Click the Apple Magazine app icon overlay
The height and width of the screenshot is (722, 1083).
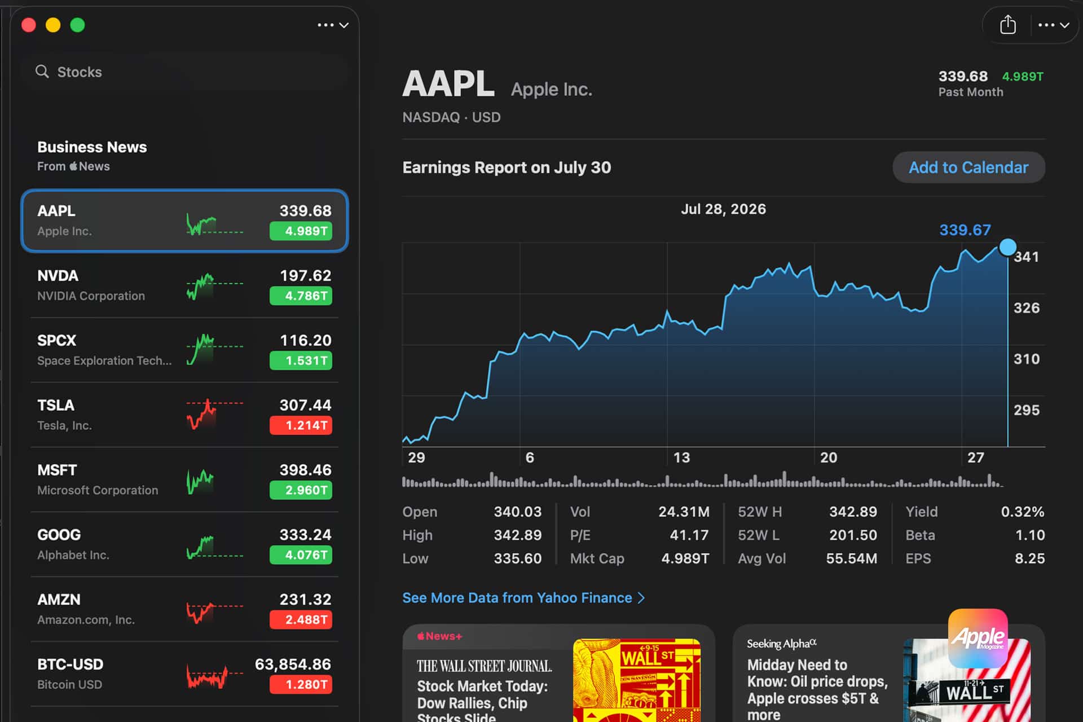click(978, 638)
